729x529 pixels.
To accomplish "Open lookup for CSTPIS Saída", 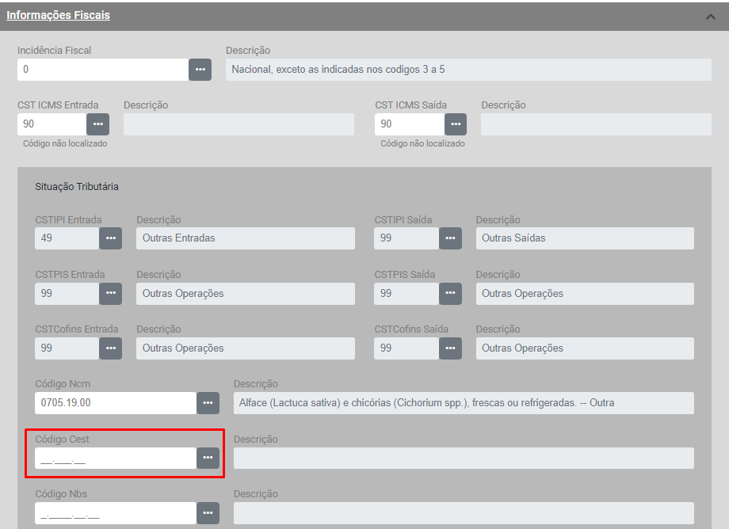I will tap(450, 294).
